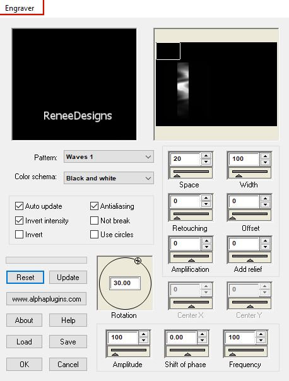Uncheck the Auto update checkbox

point(19,206)
